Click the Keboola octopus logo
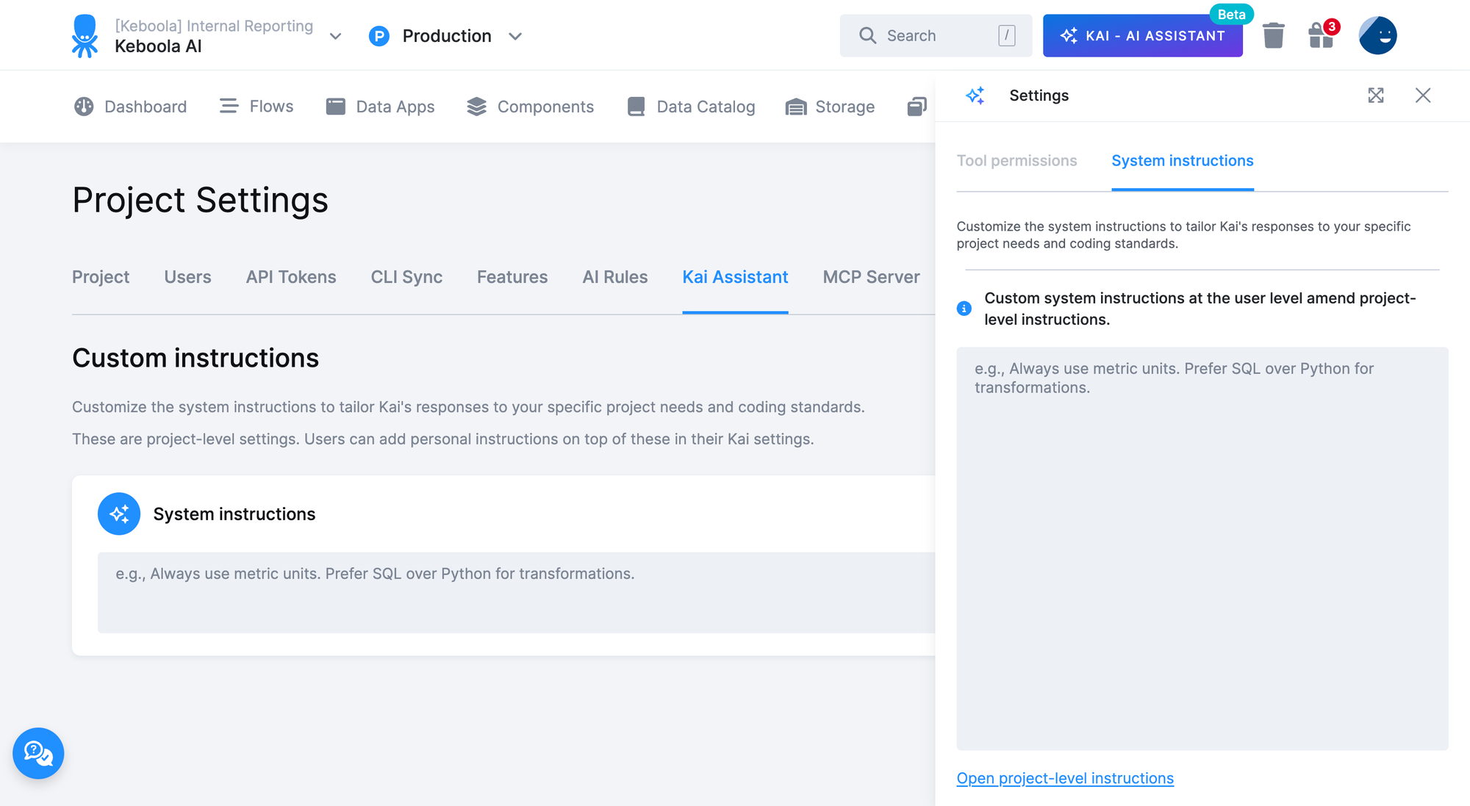 click(85, 36)
